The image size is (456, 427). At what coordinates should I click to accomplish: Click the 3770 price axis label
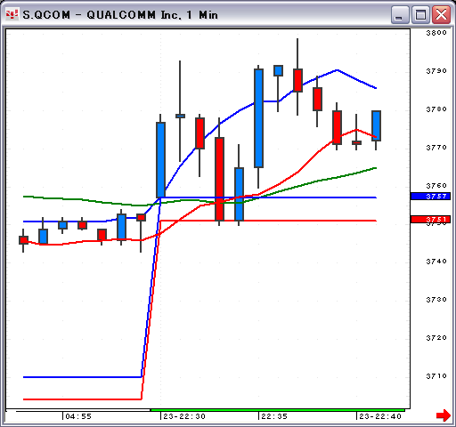436,148
